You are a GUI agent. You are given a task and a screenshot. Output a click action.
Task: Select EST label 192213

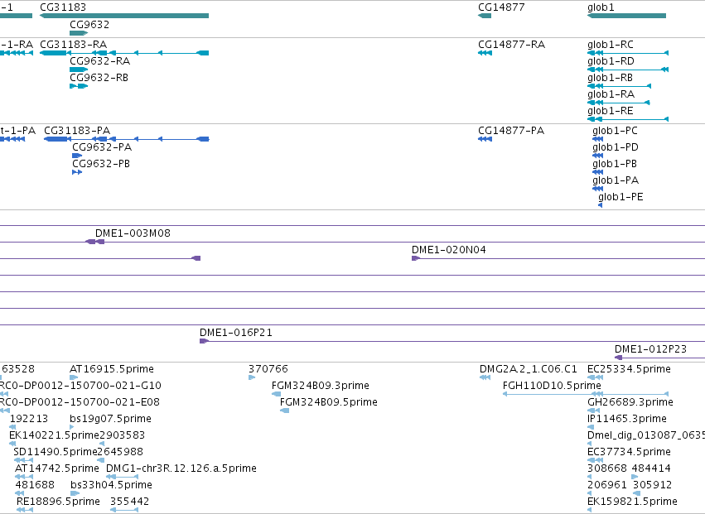[29, 419]
